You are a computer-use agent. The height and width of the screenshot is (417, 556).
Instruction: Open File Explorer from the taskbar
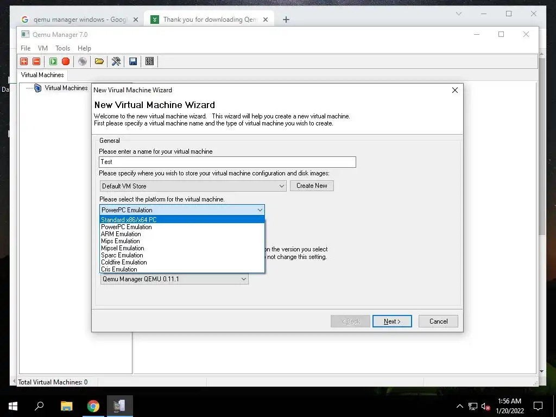(x=66, y=406)
